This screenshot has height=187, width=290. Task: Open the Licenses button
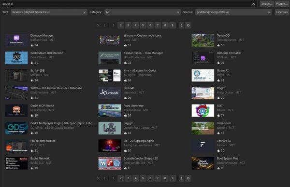pyautogui.click(x=282, y=12)
